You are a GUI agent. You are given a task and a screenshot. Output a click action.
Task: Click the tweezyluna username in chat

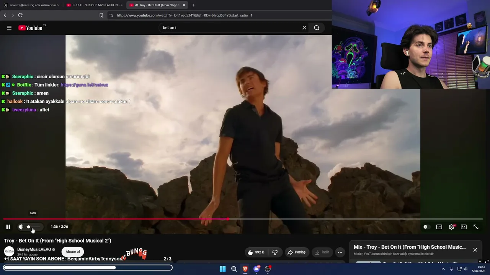click(x=24, y=110)
